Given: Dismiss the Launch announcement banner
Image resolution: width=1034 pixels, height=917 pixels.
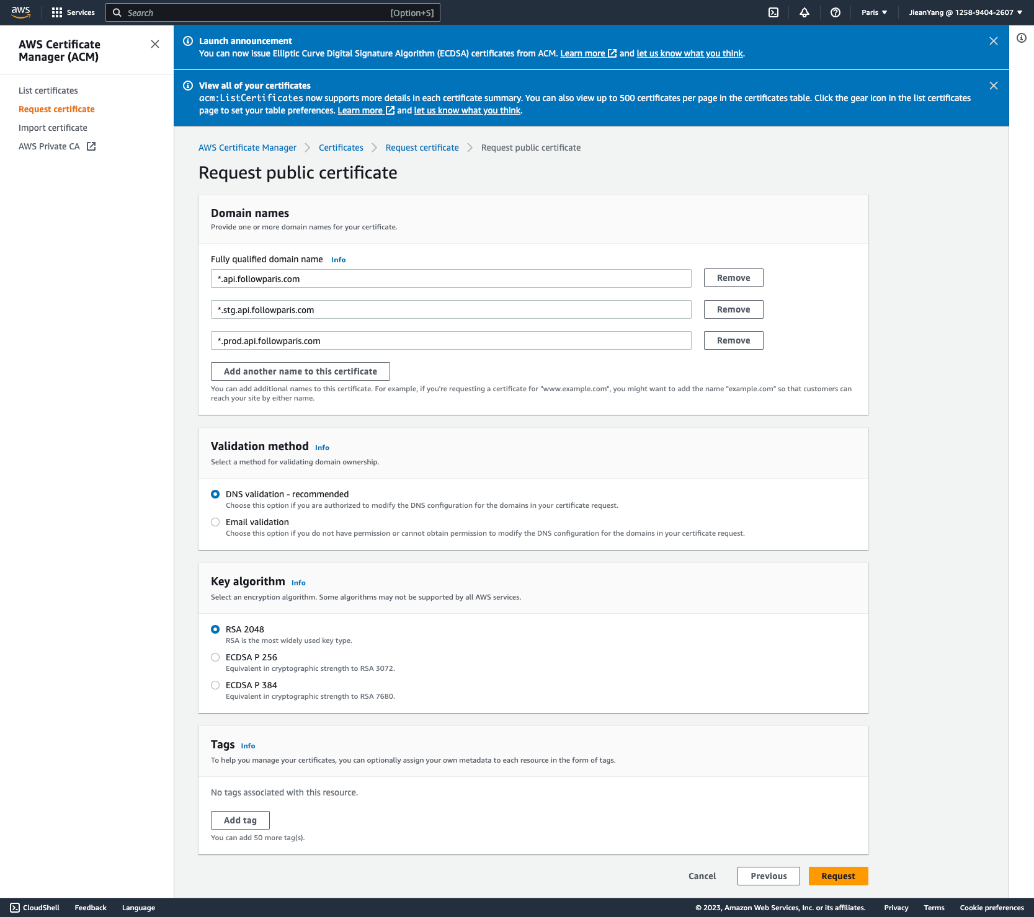Looking at the screenshot, I should (x=994, y=41).
